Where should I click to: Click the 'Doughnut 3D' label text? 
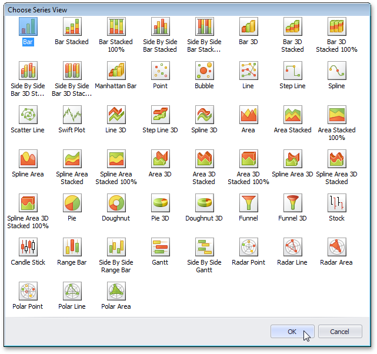point(204,218)
